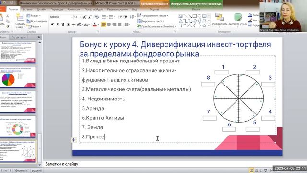Viewport: 307px width, 173px height.
Task: Select the right brace shape
Action: coord(200,25)
